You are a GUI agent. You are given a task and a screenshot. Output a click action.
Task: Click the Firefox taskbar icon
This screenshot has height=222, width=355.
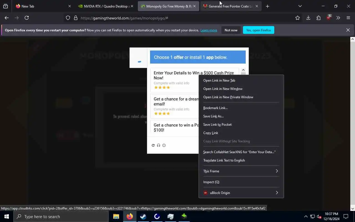(130, 216)
